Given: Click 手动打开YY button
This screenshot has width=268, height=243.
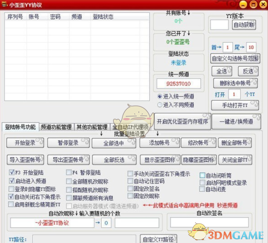Looking at the screenshot, I should coord(235,105).
